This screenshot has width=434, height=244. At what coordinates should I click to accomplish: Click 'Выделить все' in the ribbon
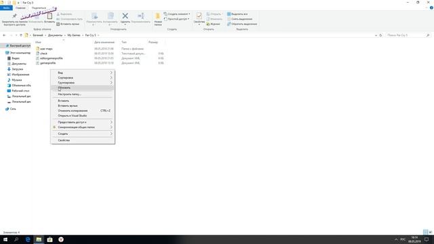point(237,14)
